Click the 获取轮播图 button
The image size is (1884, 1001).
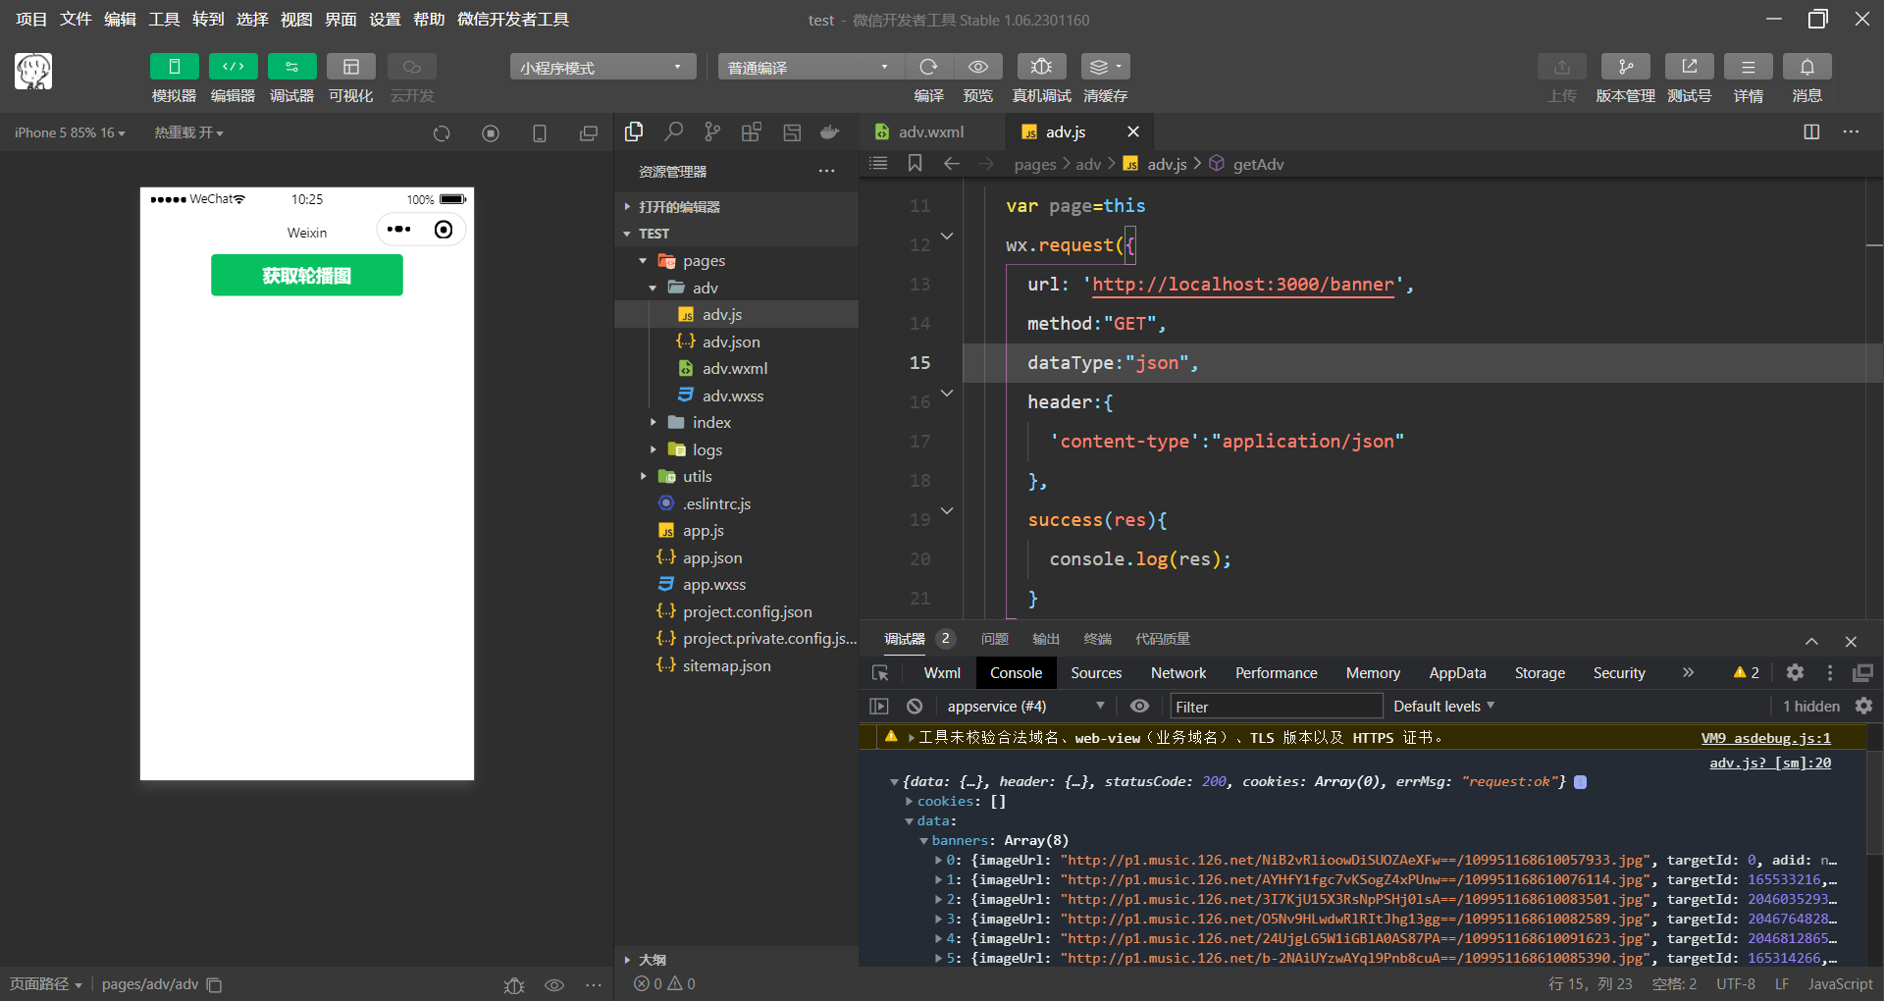tap(307, 275)
